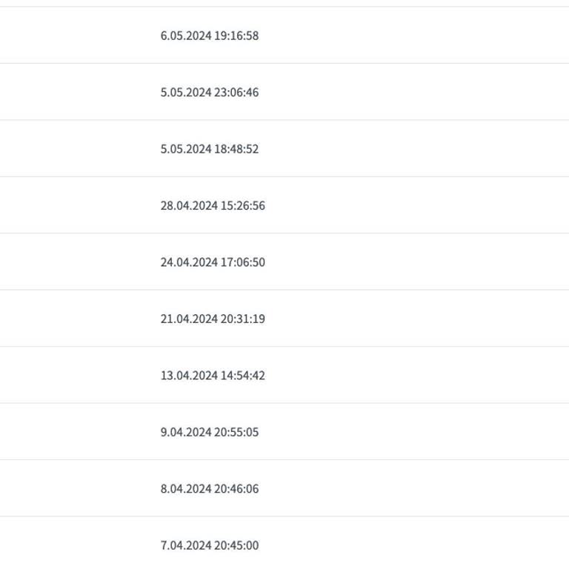
Task: Select the date 9.04.2024
Action: click(x=186, y=432)
